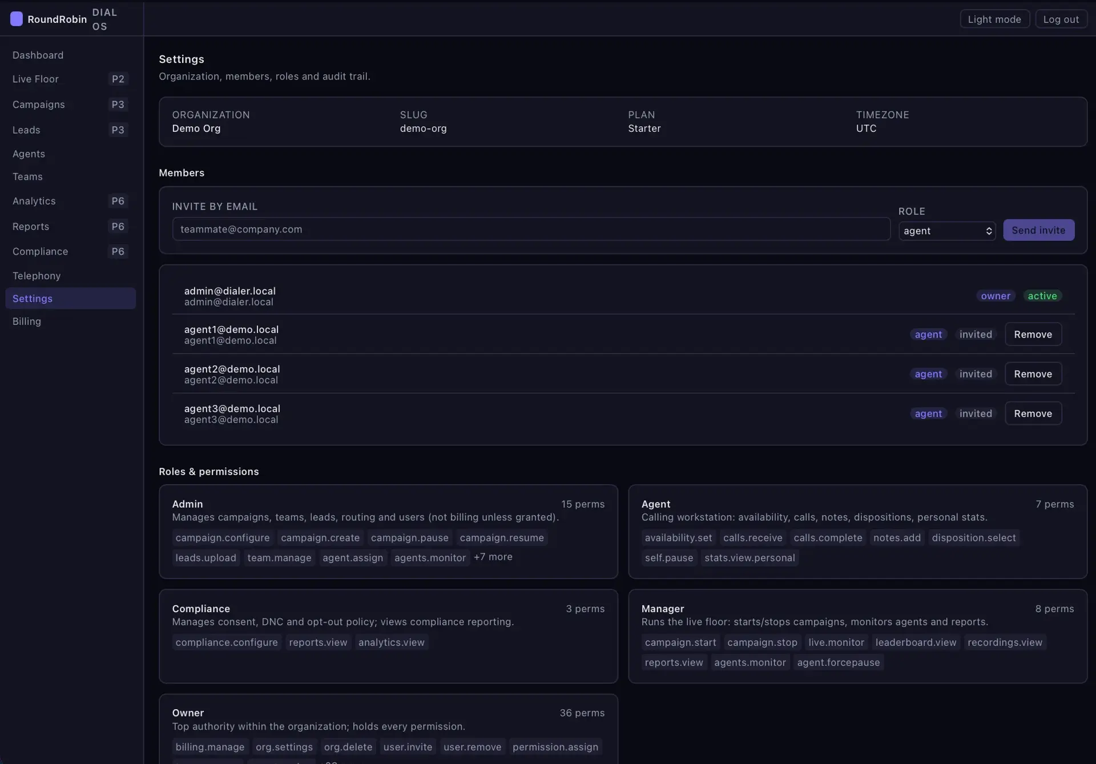The height and width of the screenshot is (764, 1096).
Task: Click the admin@dialer.local member name
Action: pyautogui.click(x=229, y=291)
